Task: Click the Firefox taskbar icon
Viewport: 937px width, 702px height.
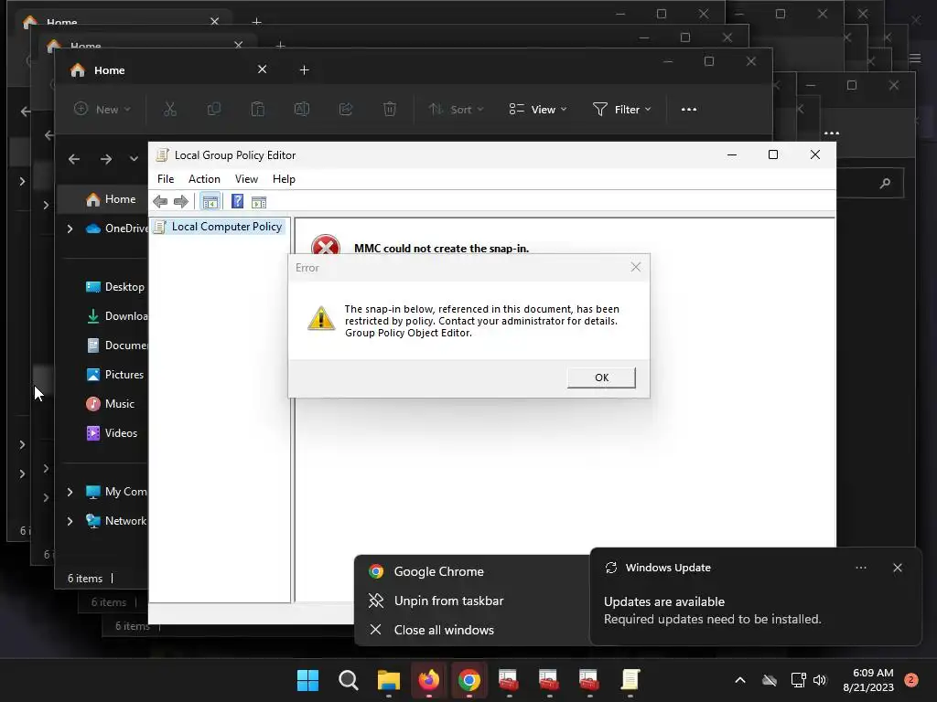Action: (x=428, y=680)
